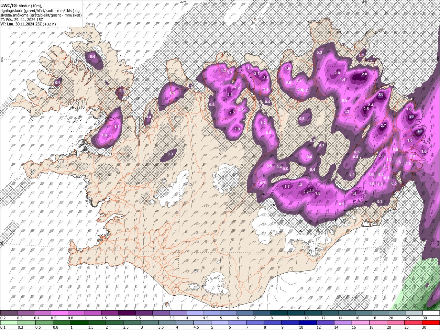Click the 2.0 snowfall value on map
440x330 pixels.
pyautogui.click(x=337, y=73)
